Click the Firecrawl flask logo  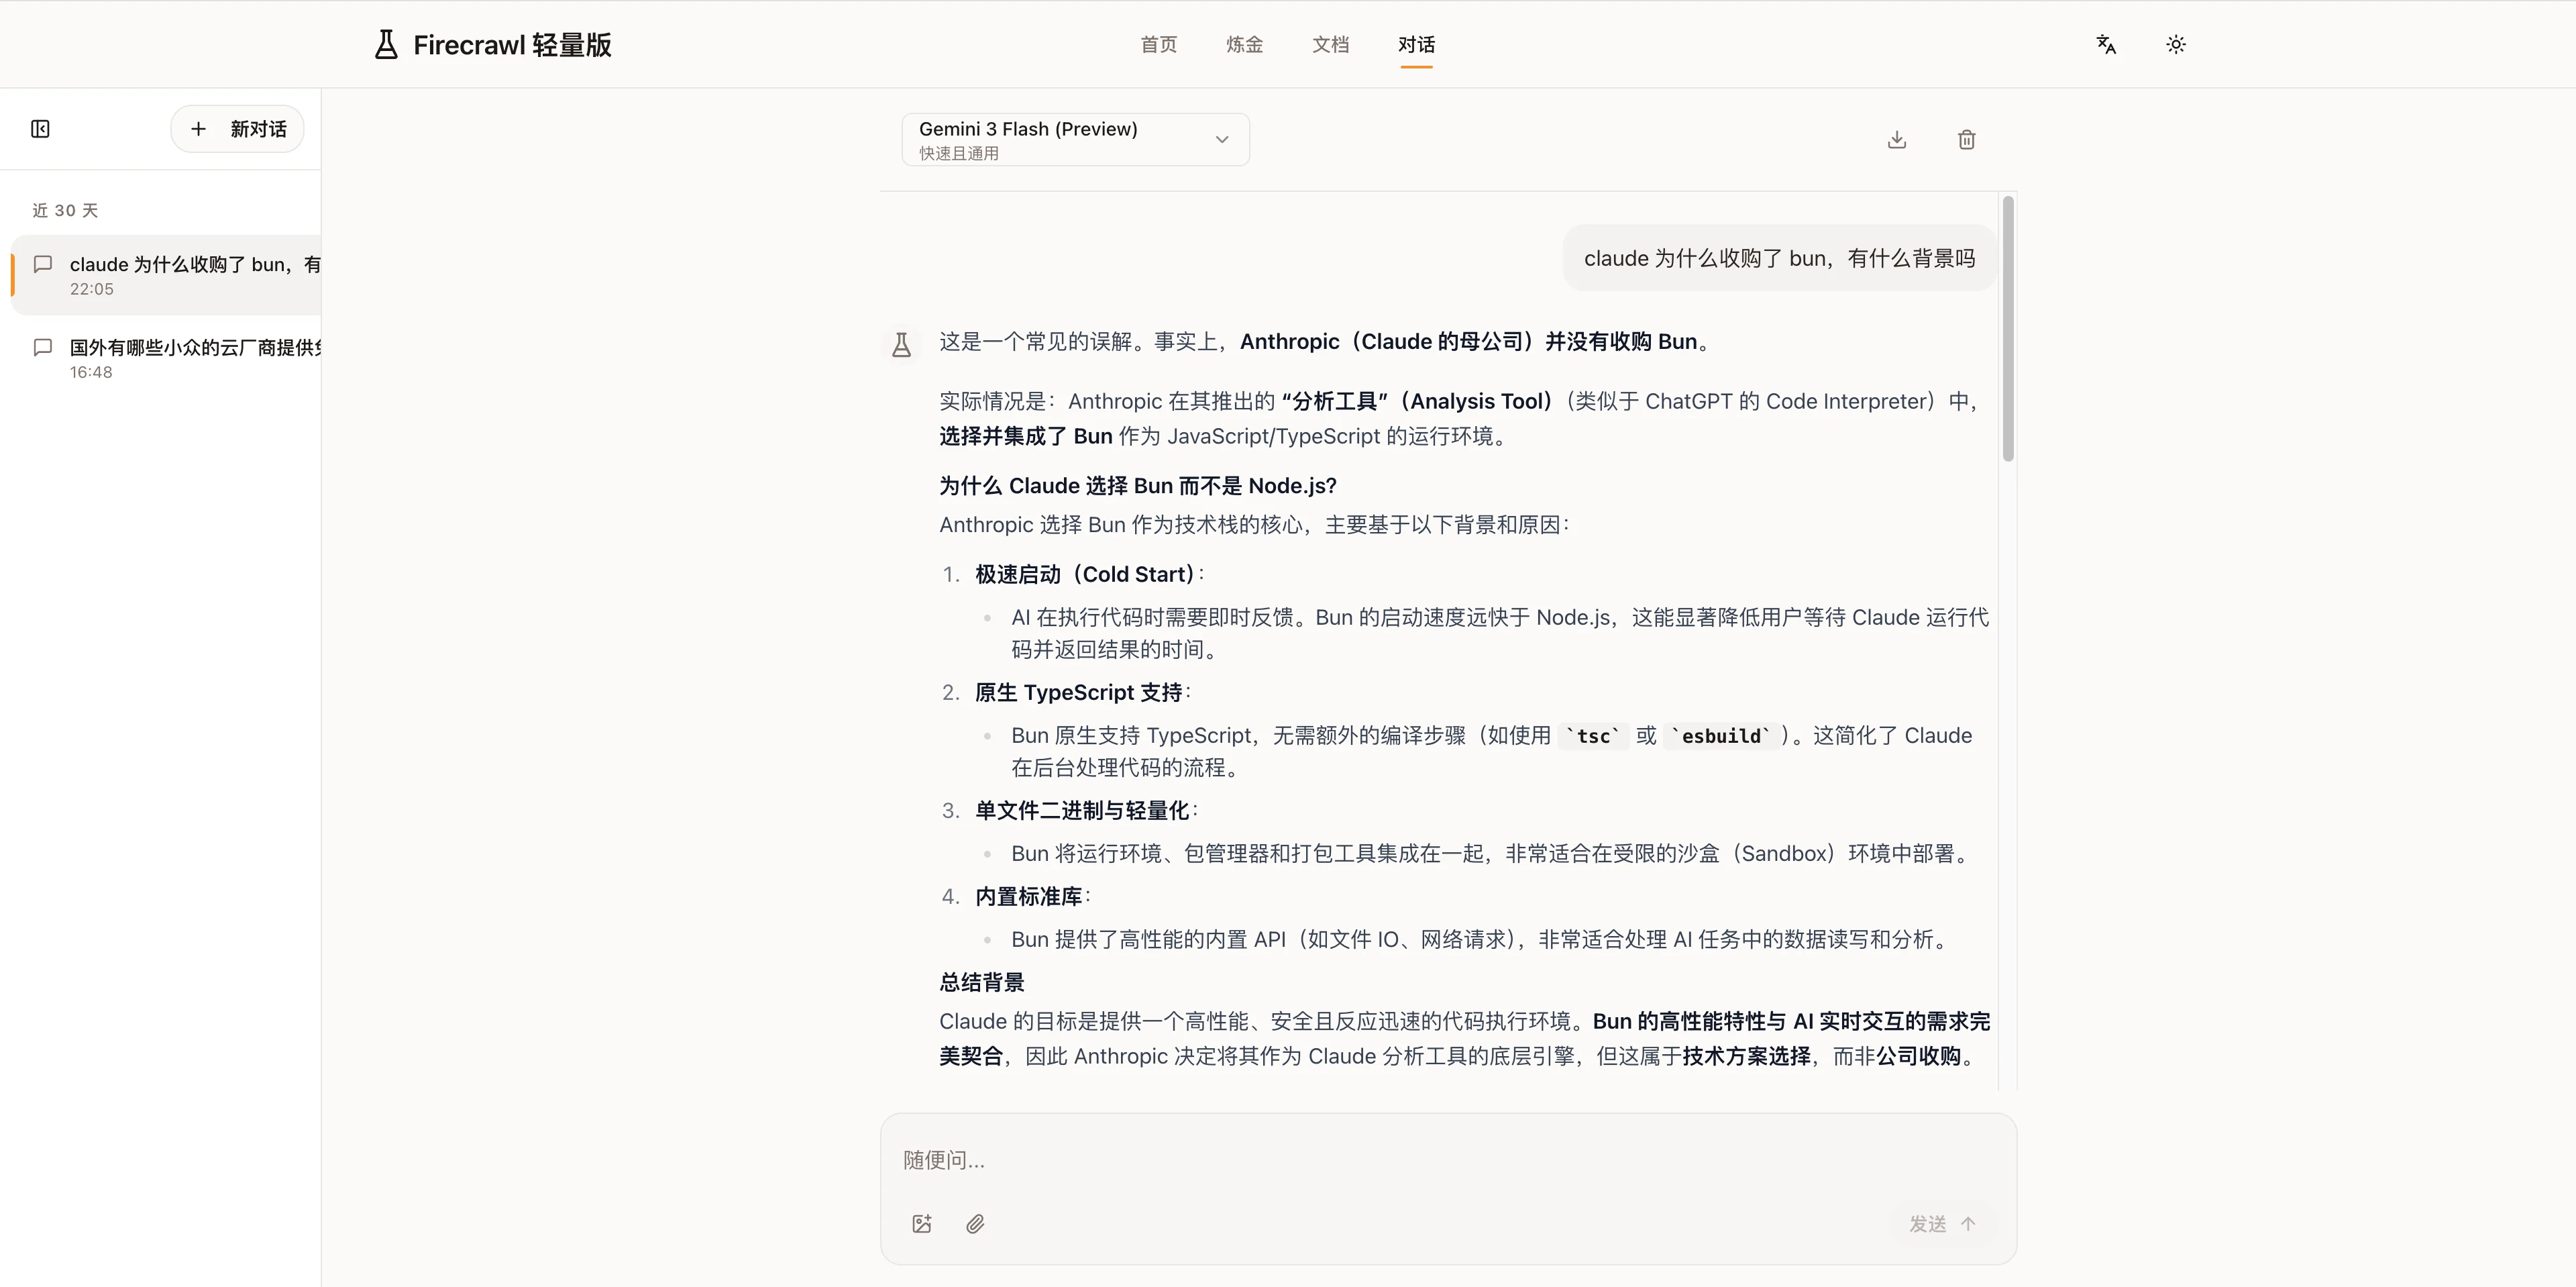386,44
